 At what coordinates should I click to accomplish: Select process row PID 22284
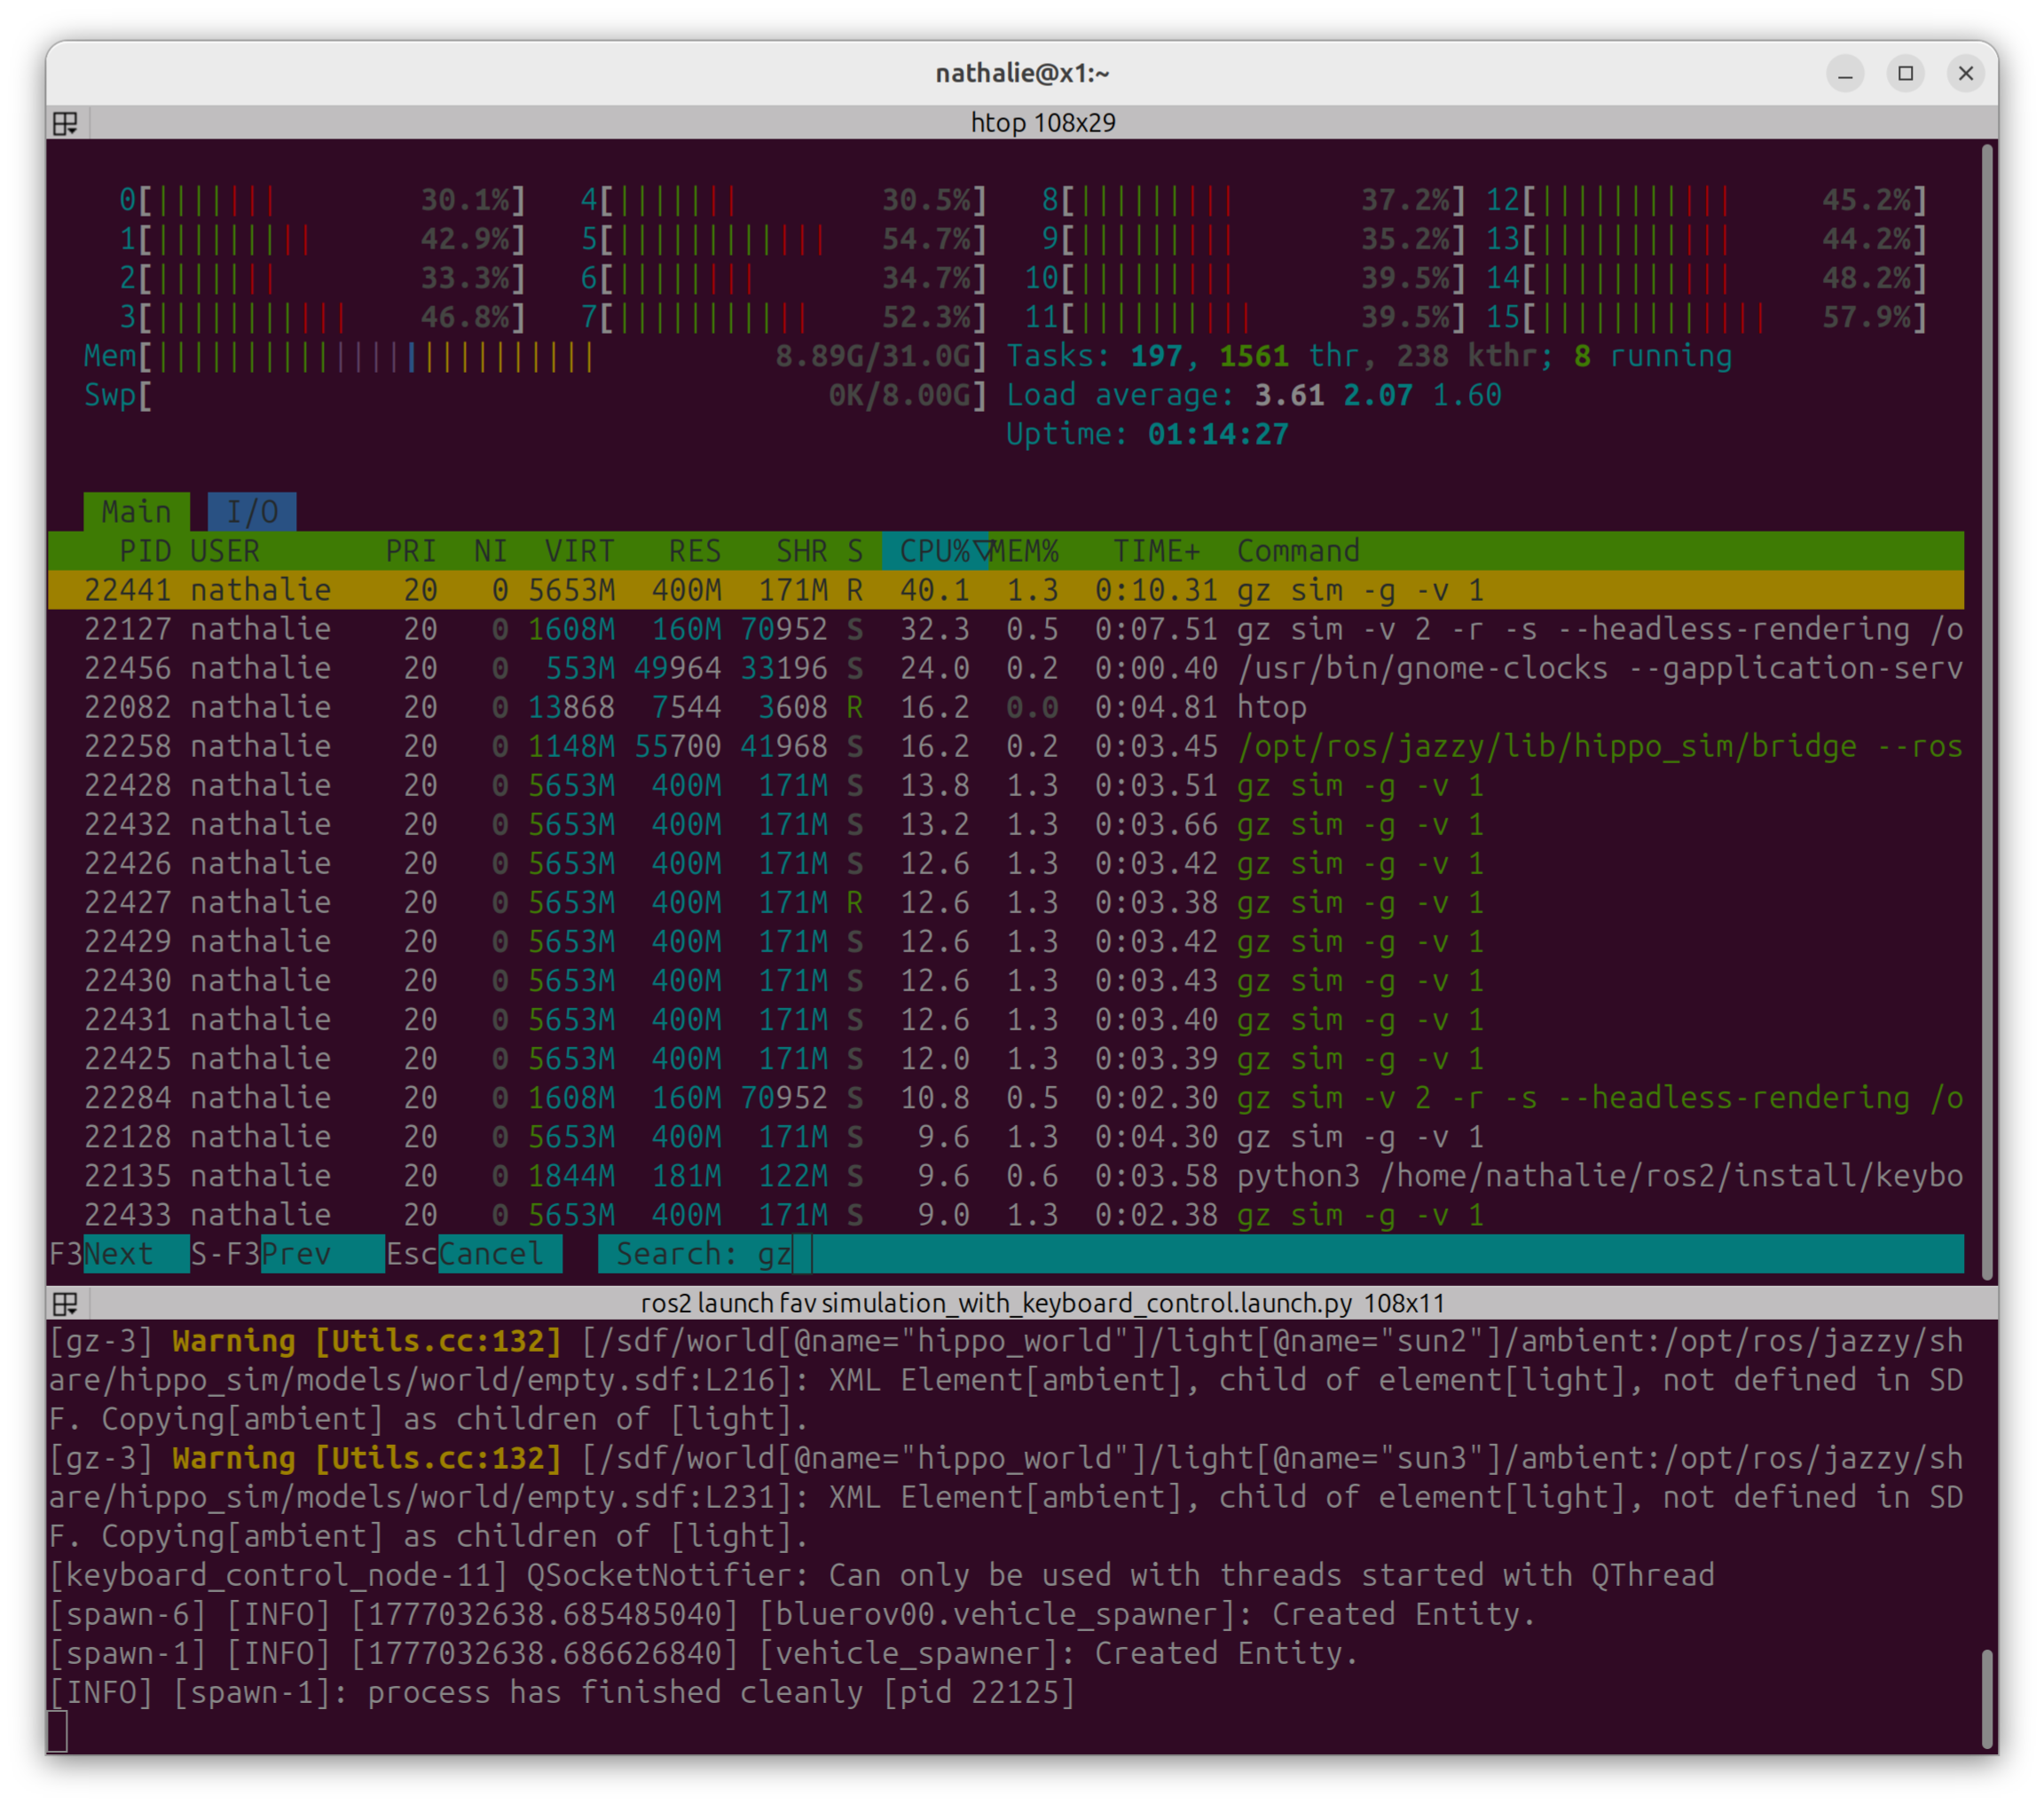tap(1006, 1097)
